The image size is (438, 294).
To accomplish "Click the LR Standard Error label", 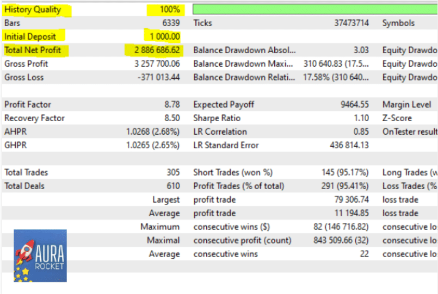I will tap(226, 145).
